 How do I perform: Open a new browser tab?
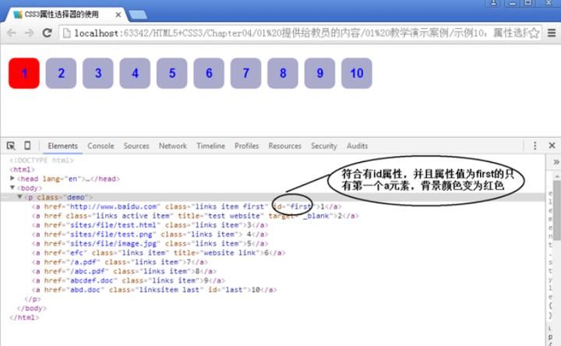click(x=138, y=15)
